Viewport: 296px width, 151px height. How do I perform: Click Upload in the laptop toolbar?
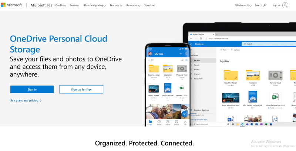(x=235, y=50)
